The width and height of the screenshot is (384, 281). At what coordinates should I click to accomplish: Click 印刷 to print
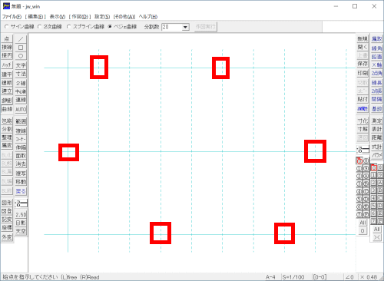pyautogui.click(x=362, y=73)
